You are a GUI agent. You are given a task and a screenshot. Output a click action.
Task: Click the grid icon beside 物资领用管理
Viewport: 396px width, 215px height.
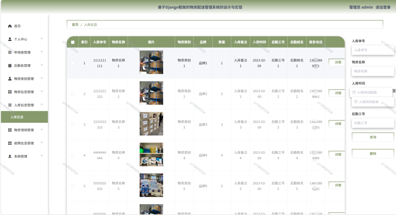click(x=10, y=130)
